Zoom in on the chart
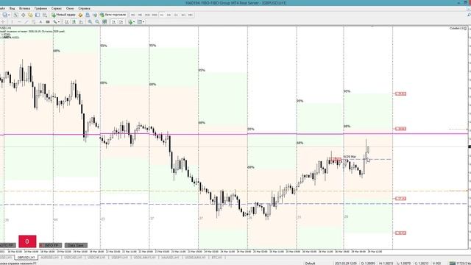The image size is (471, 265). point(90,21)
